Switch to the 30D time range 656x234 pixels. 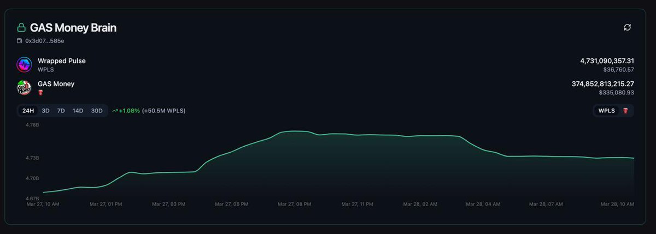tap(97, 111)
